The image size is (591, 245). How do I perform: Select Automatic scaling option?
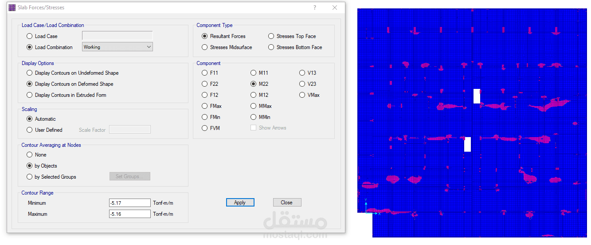[x=30, y=119]
